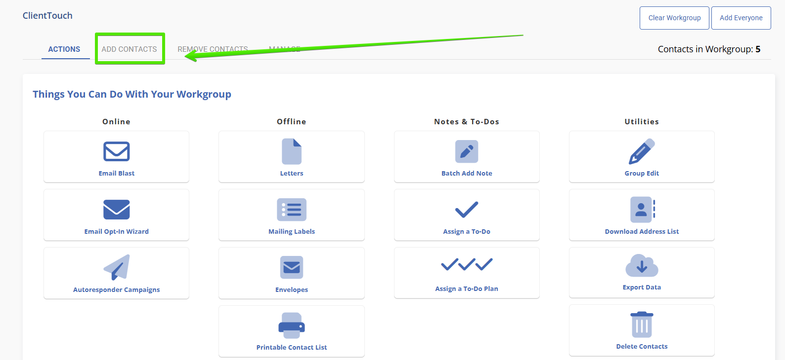Click the Printable Contact List printer icon
785x360 pixels.
pyautogui.click(x=292, y=325)
